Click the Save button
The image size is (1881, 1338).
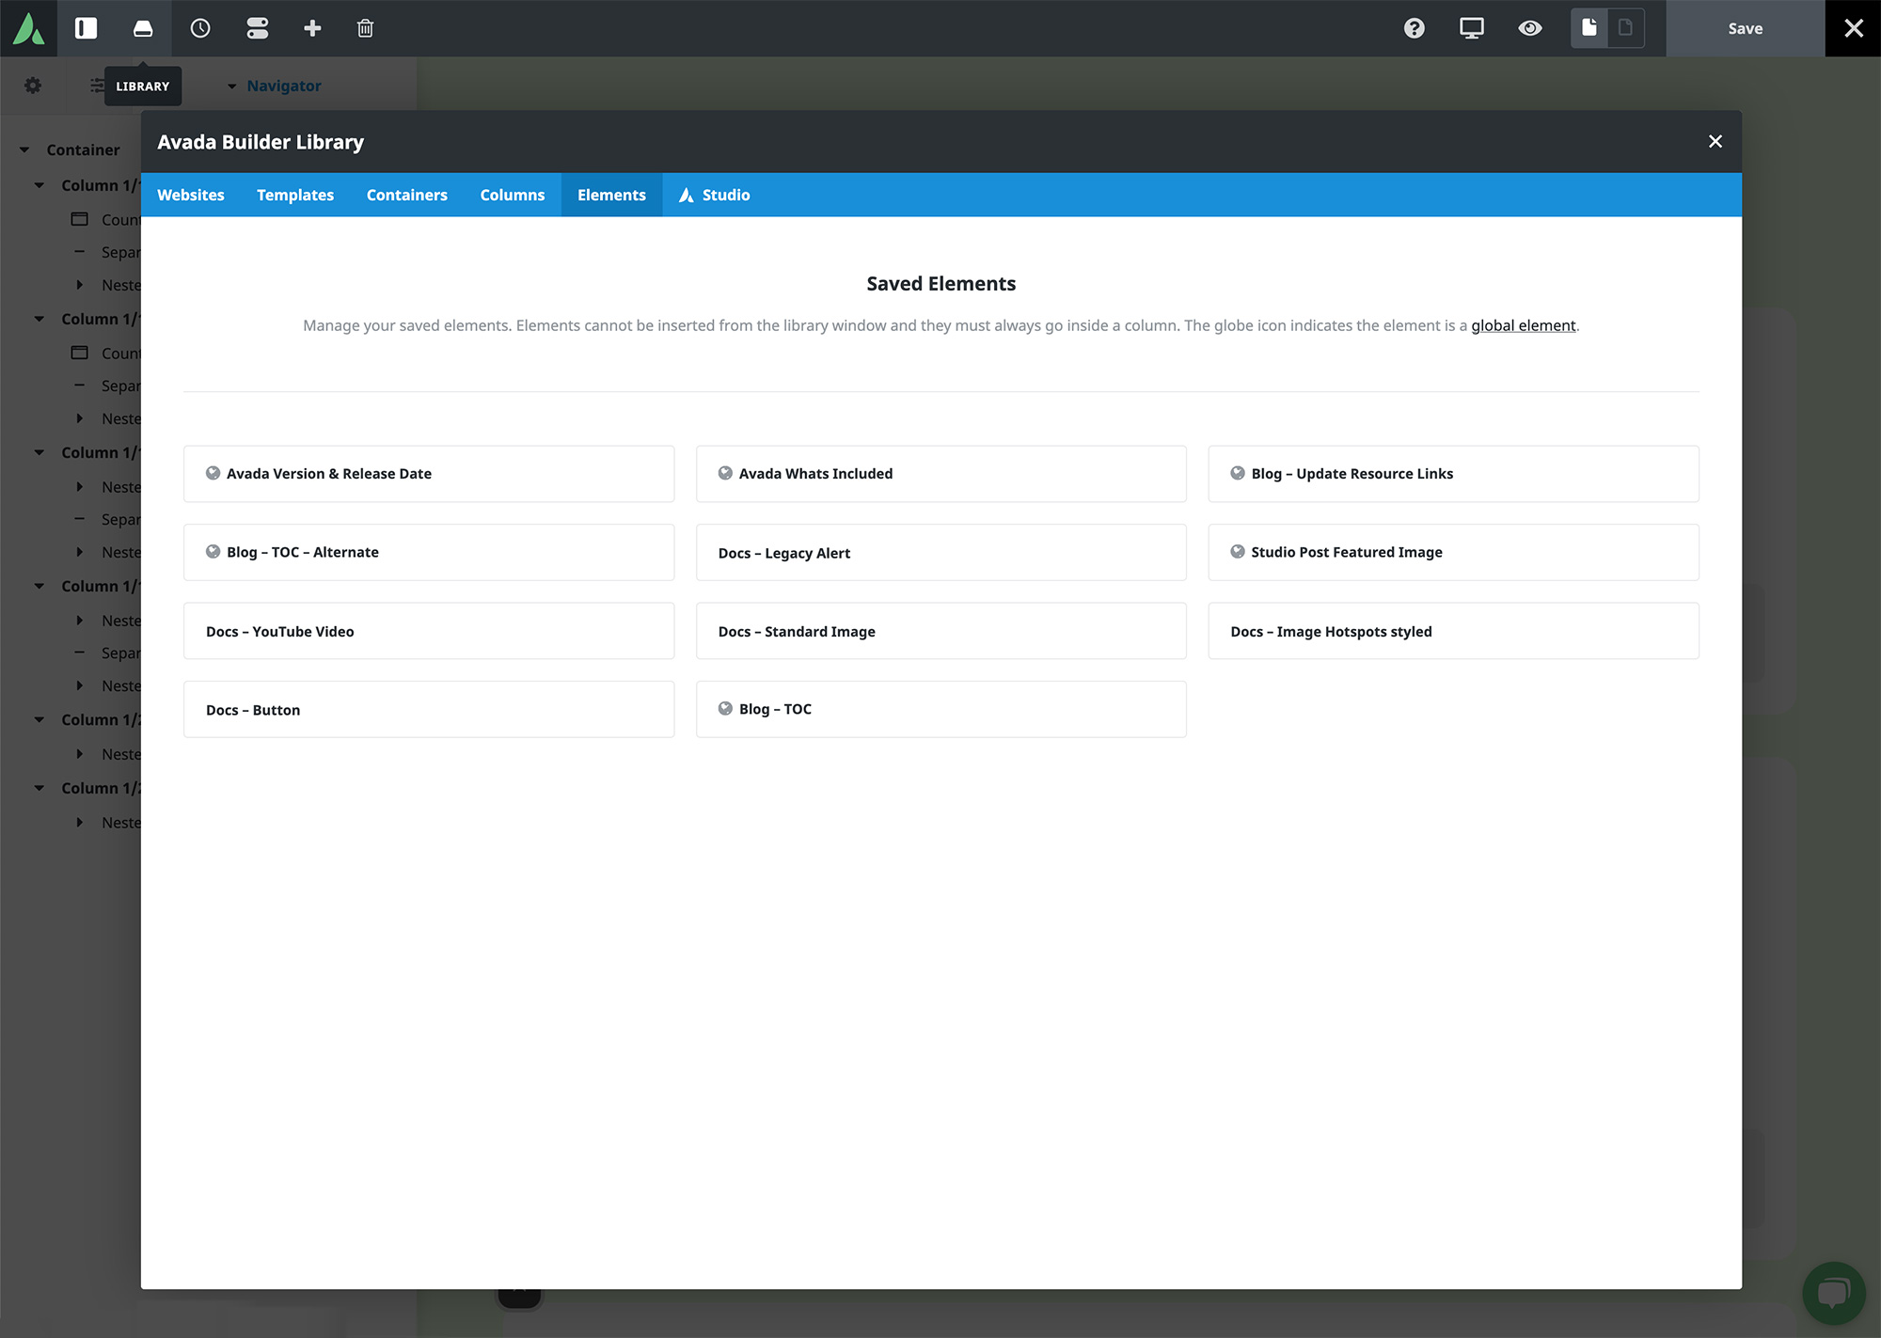[x=1746, y=28]
